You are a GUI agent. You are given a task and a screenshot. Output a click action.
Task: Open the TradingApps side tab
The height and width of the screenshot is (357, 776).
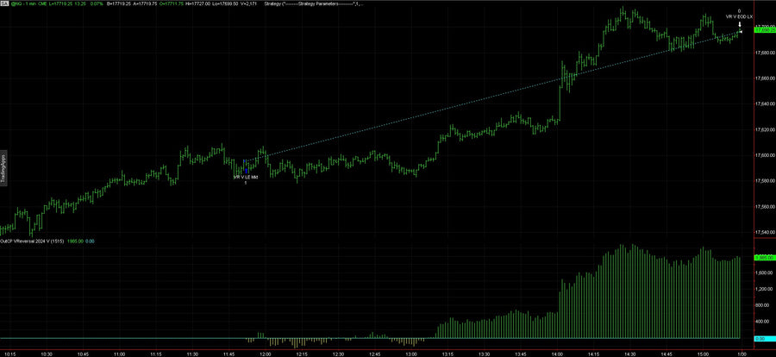[x=3, y=167]
